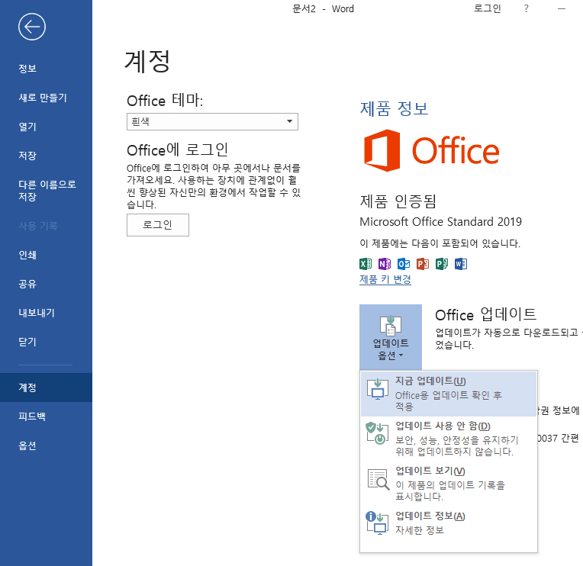Click the question mark help icon

pyautogui.click(x=526, y=8)
